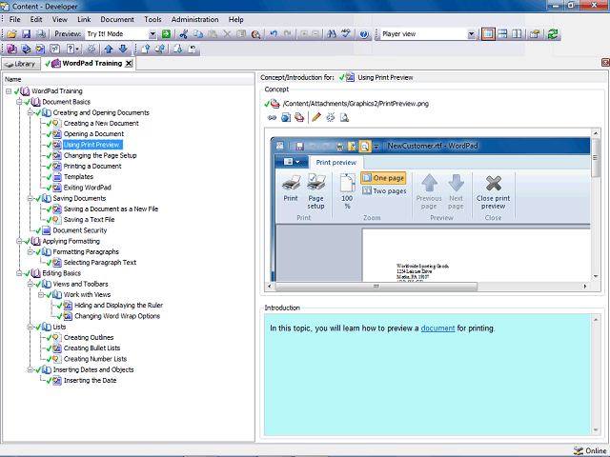Select the vertical split layout button
This screenshot has height=457, width=610.
coord(517,34)
